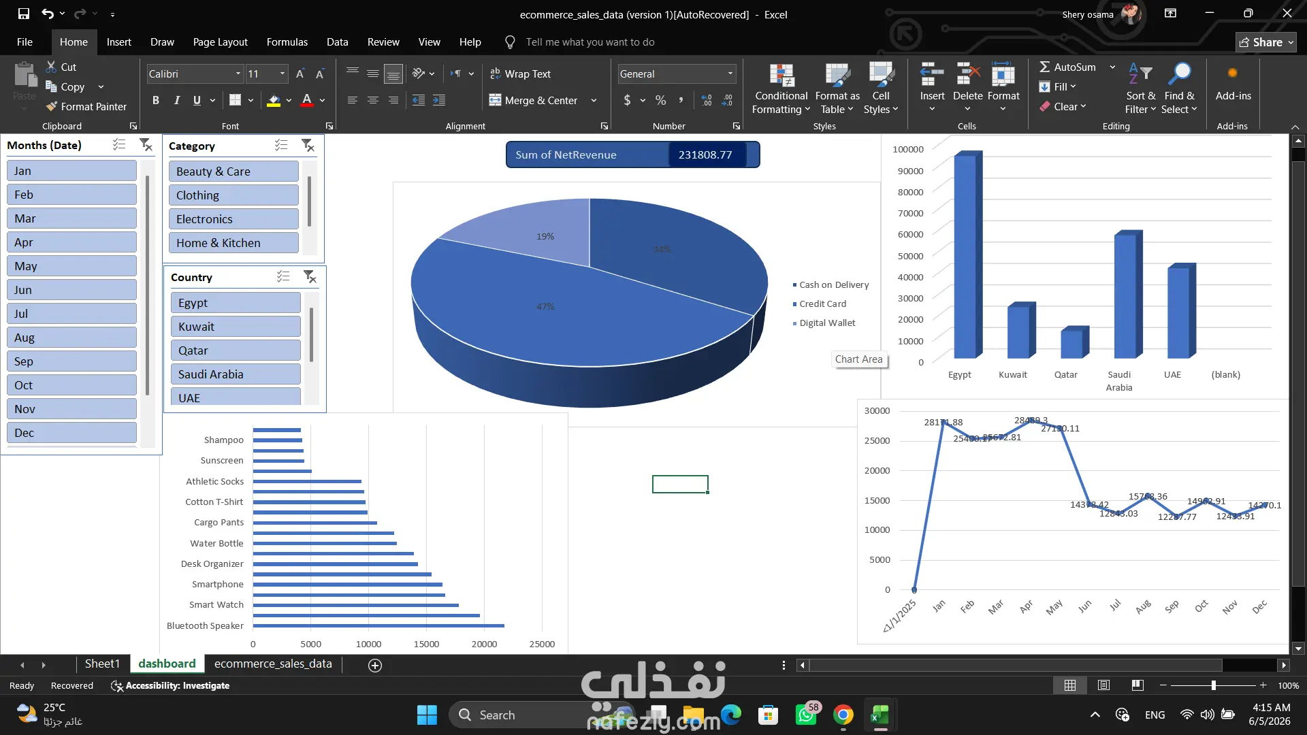Open Format as Table gallery
The height and width of the screenshot is (735, 1307).
[837, 89]
